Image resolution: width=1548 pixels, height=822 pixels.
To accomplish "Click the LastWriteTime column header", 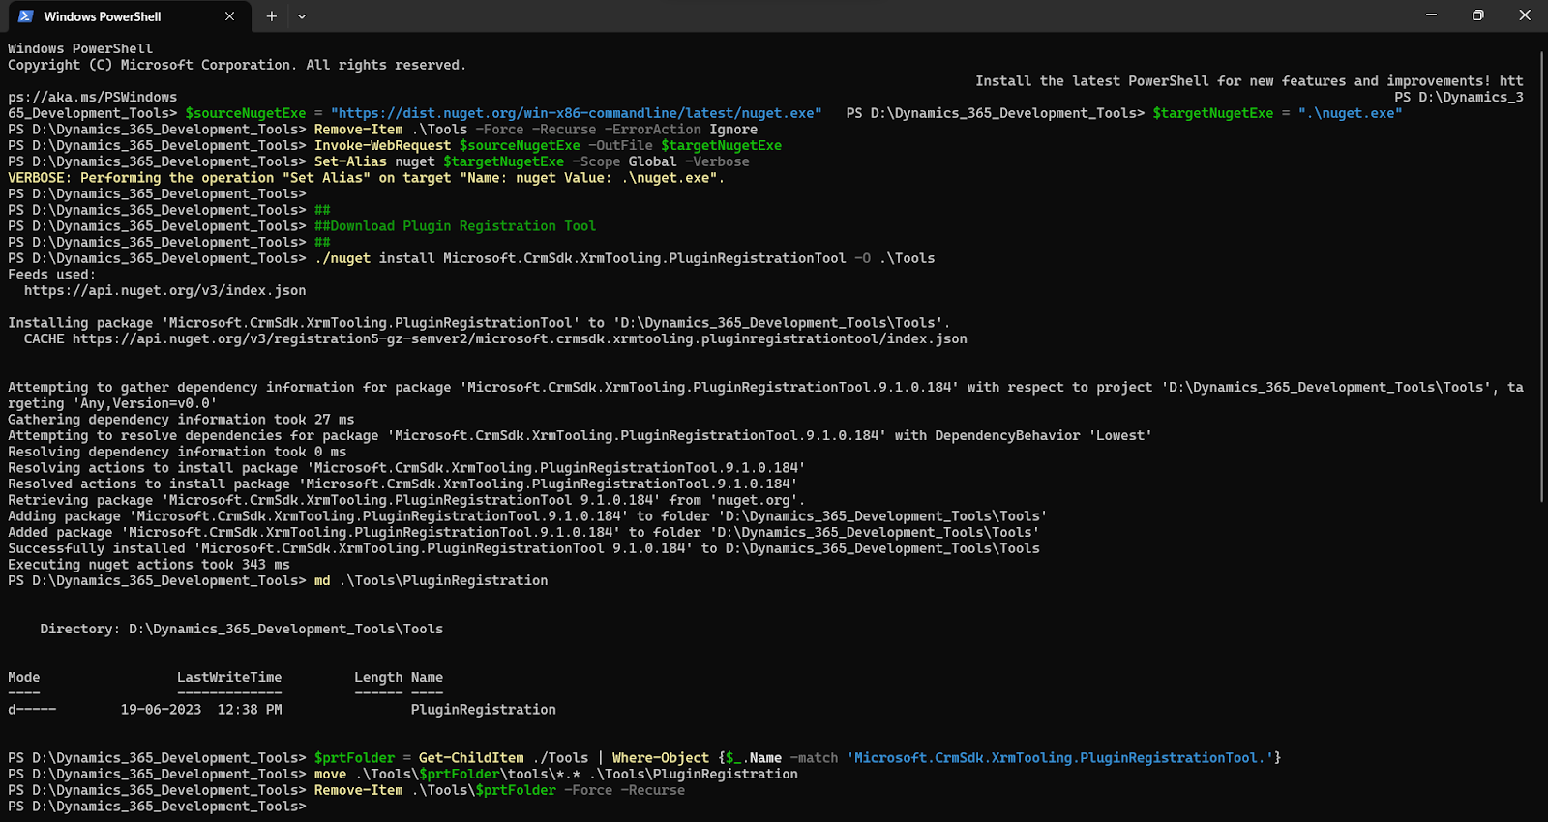I will click(229, 678).
